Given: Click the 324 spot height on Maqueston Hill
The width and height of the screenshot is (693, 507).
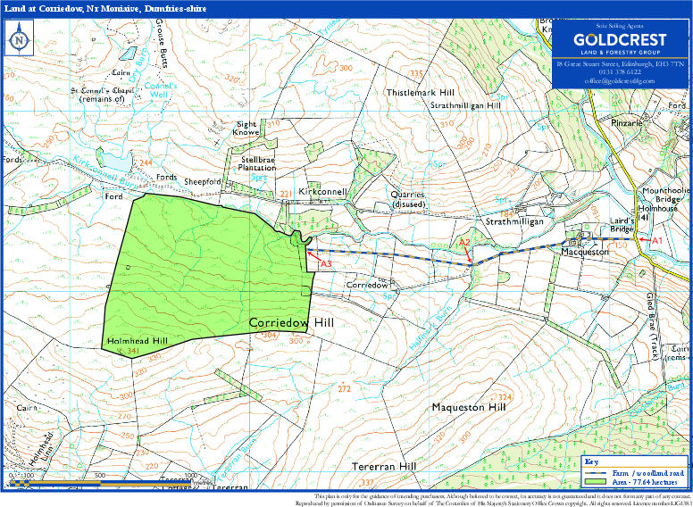Looking at the screenshot, I should pos(504,395).
